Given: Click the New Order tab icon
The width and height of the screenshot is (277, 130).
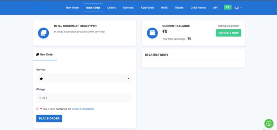Looking at the screenshot, I should click(x=37, y=54).
